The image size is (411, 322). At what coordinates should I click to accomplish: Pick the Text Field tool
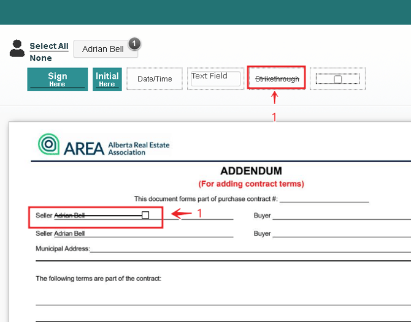(x=213, y=78)
